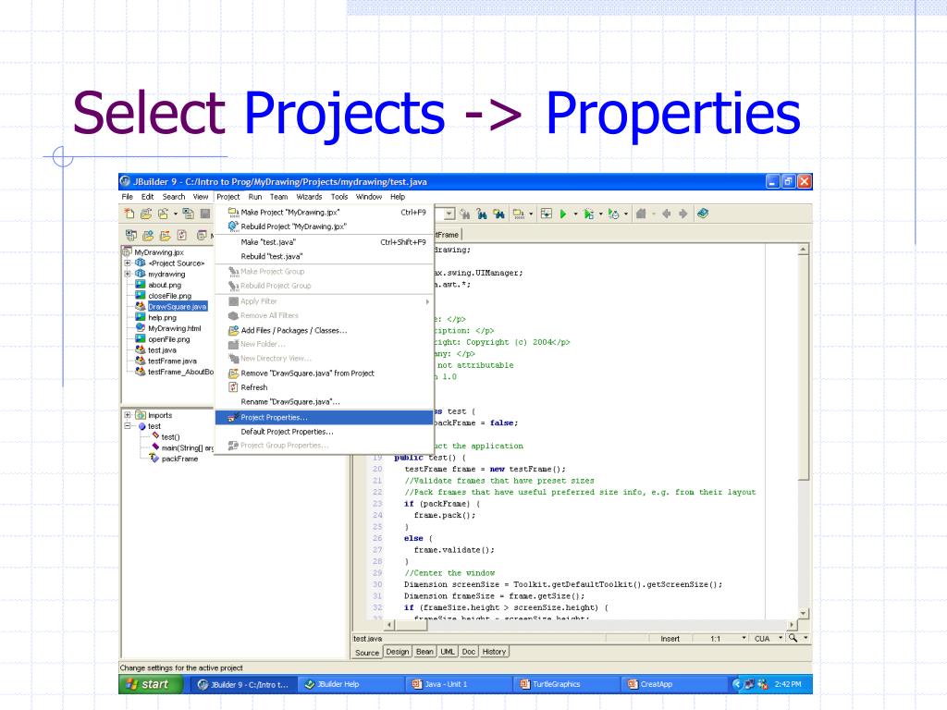Open the CUA keymap dropdown in status bar

coord(781,638)
